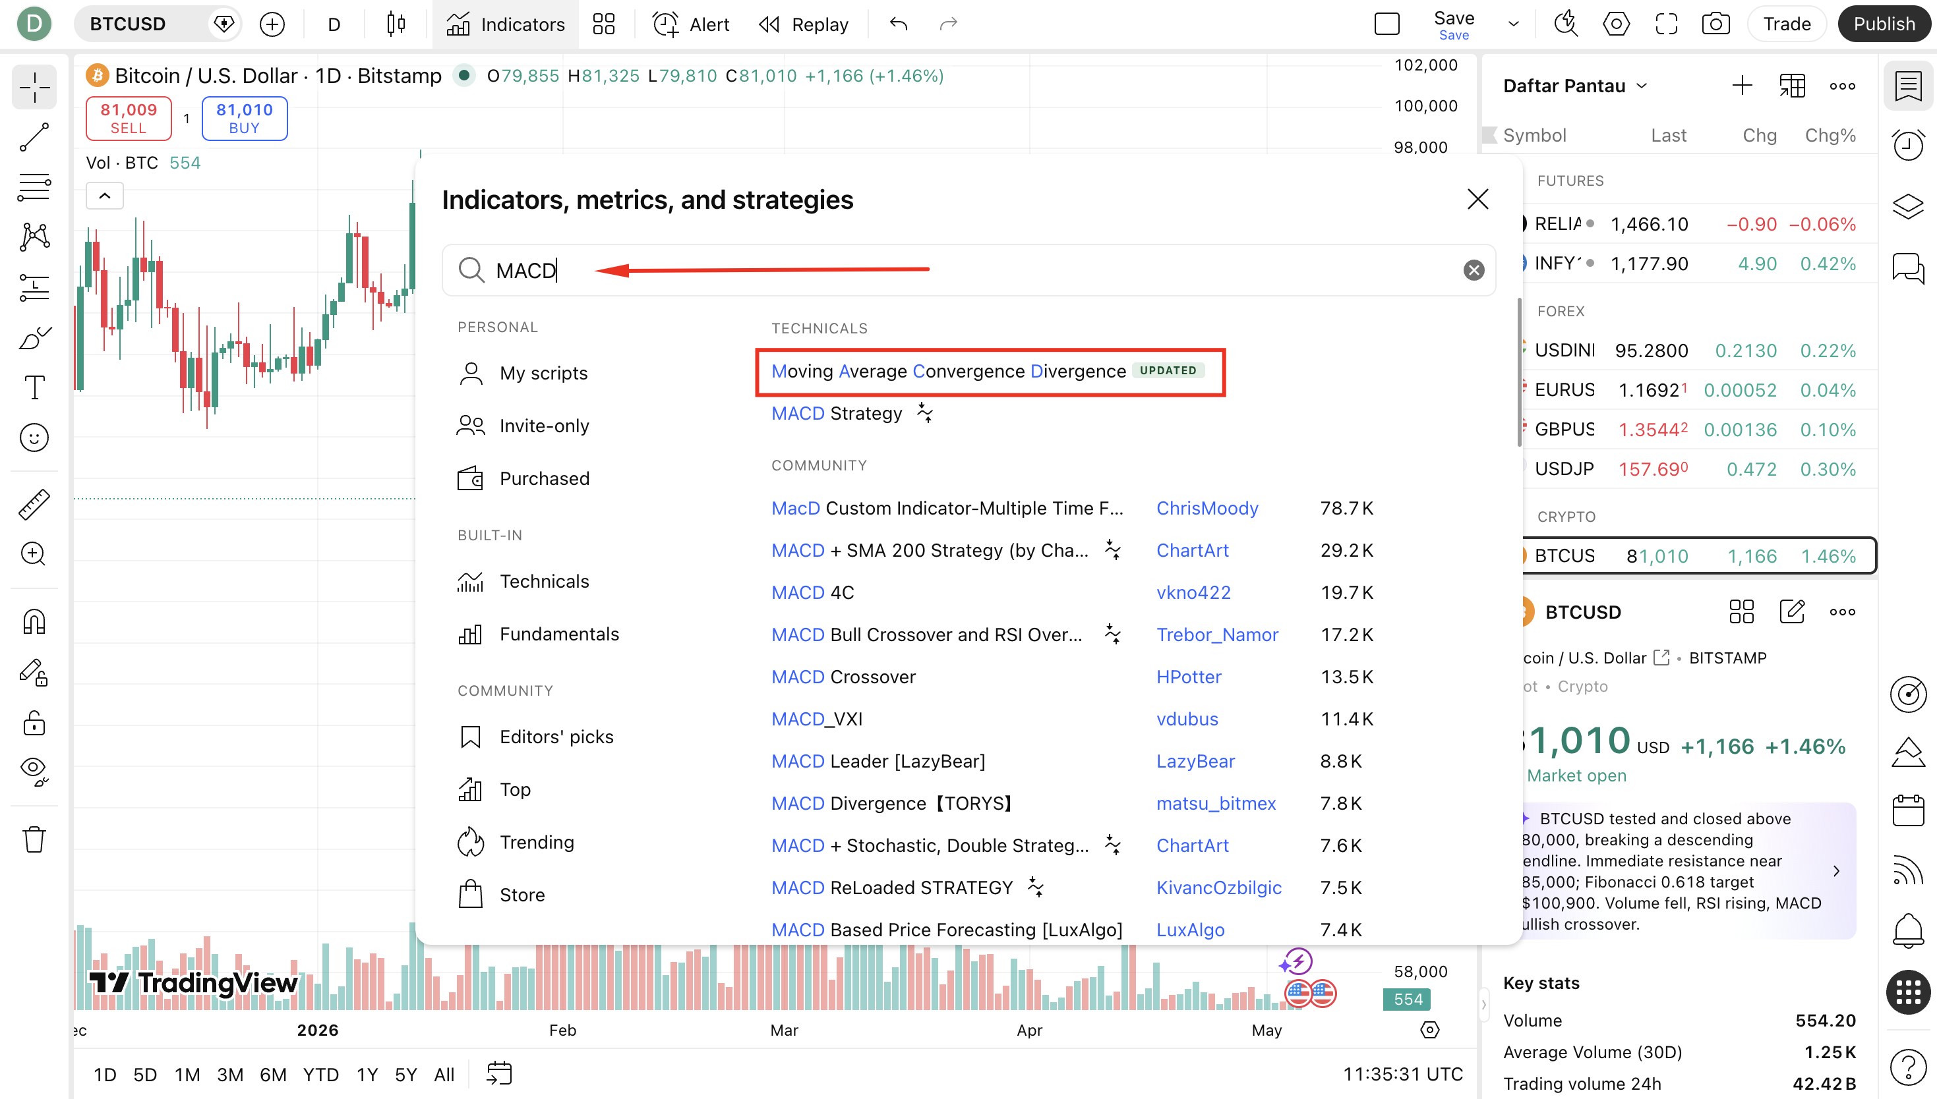
Task: Open Alerts panel clock icon in sidebar
Action: 1908,145
